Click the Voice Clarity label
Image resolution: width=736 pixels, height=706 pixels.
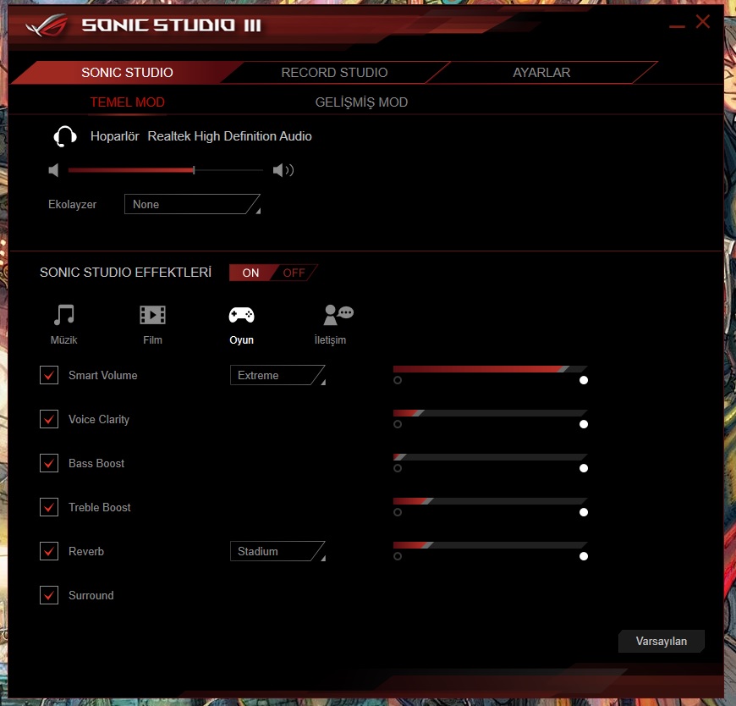click(x=99, y=420)
